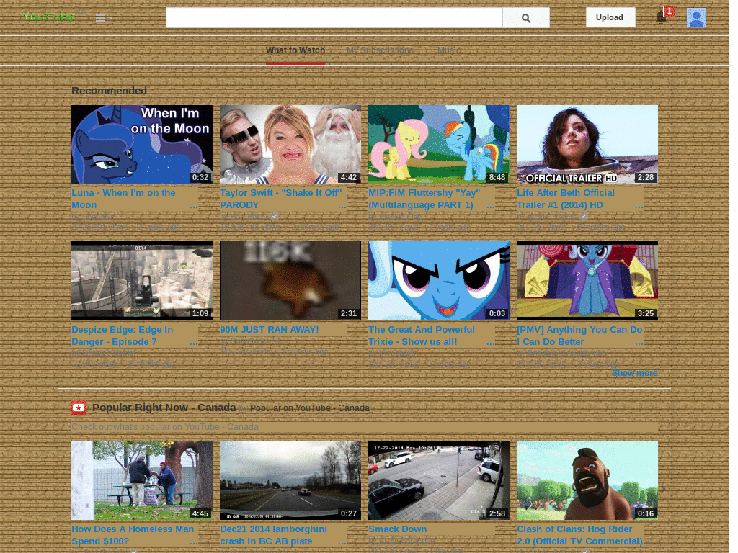This screenshot has width=738, height=553.
Task: Click 'Check out what's popular on YouTube - Canada' text
Action: tap(165, 427)
